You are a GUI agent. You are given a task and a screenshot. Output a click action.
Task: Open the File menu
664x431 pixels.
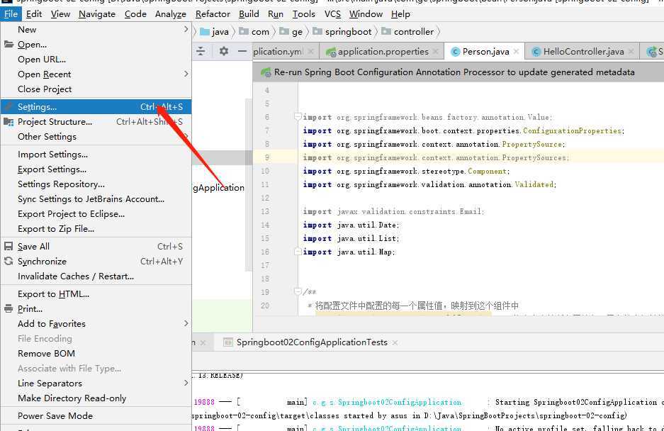click(x=11, y=14)
